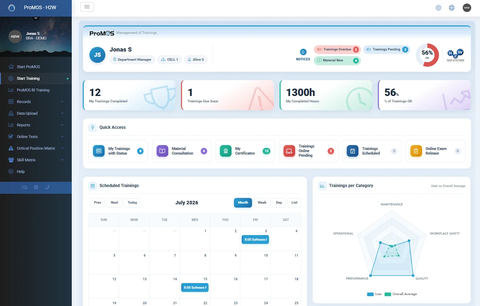The image size is (480, 306).
Task: Toggle Overall Average series in legend
Action: [401, 294]
